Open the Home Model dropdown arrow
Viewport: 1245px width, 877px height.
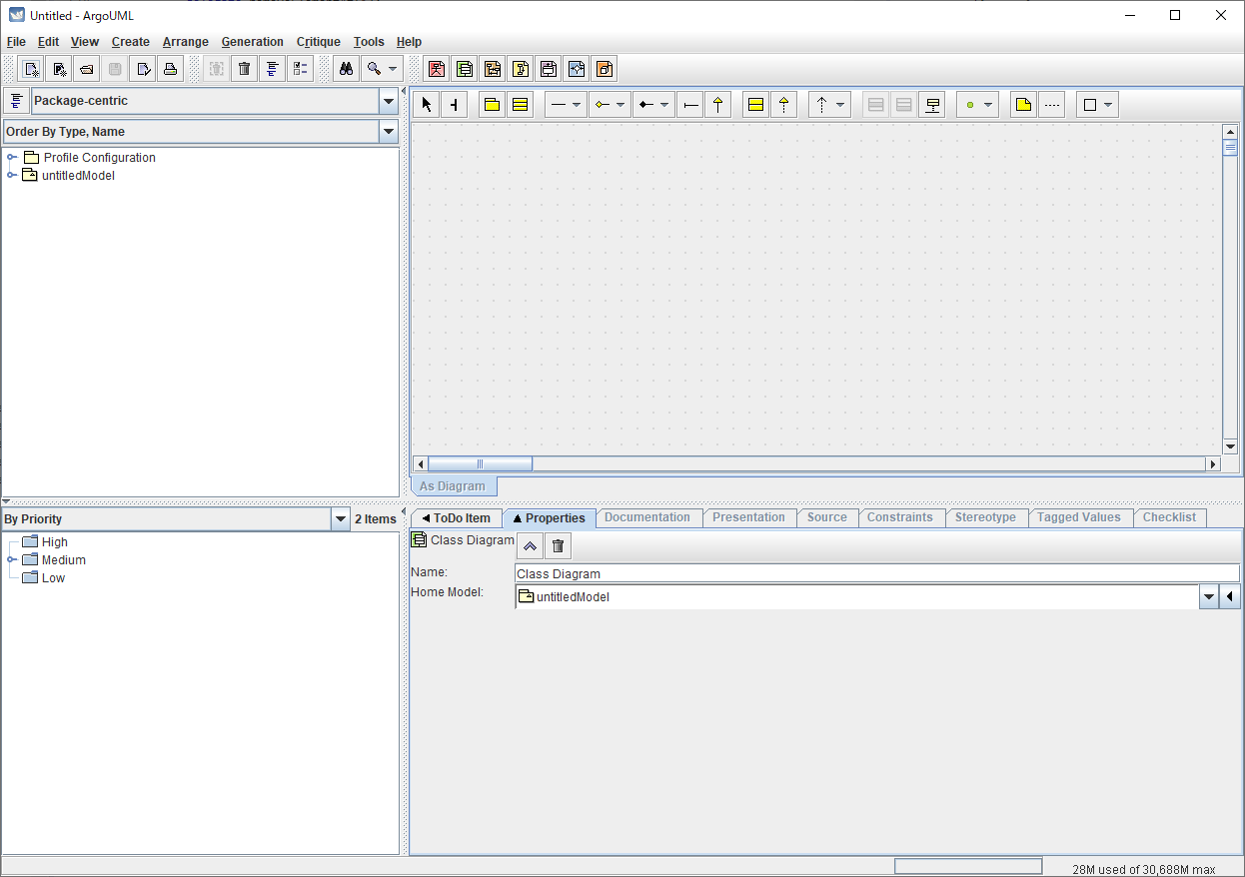[x=1209, y=597]
